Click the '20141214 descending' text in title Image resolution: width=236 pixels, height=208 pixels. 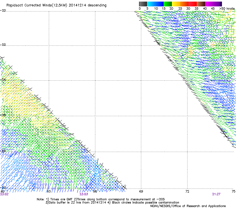[x=87, y=5]
